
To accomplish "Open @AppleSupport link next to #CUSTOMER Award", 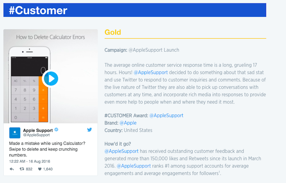I will click(x=166, y=115).
